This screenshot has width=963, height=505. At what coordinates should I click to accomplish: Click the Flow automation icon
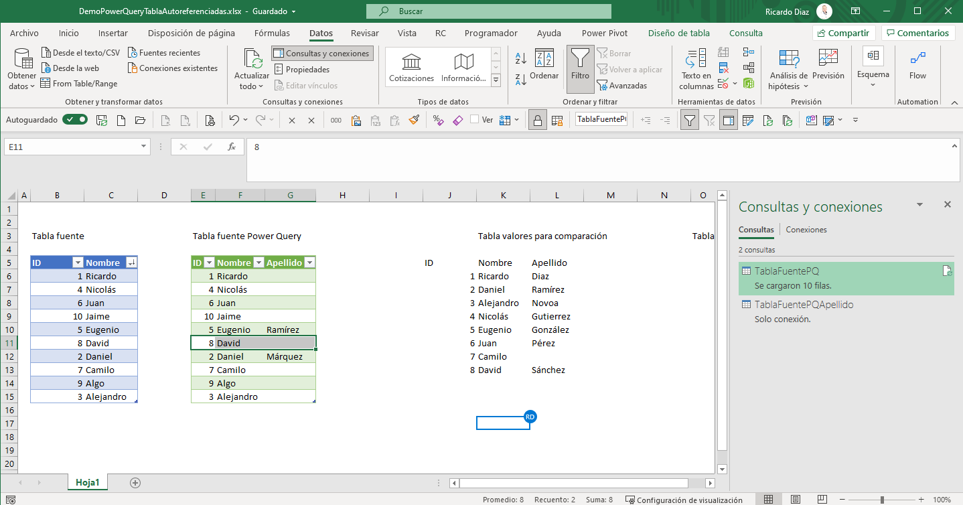pos(917,60)
